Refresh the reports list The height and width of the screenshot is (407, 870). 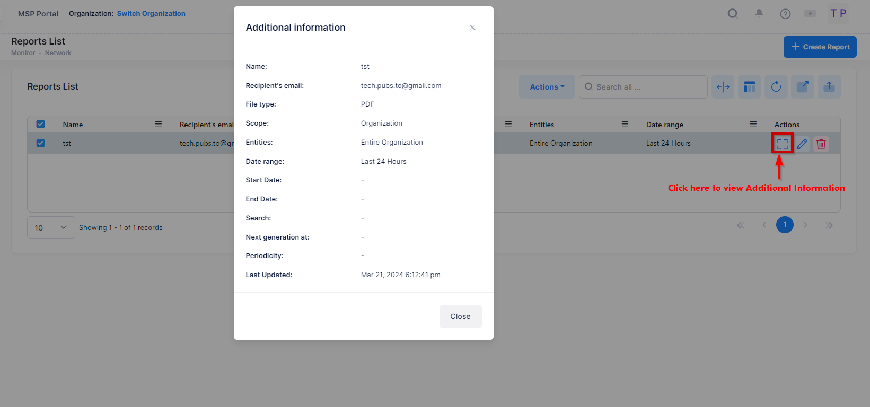(x=776, y=87)
